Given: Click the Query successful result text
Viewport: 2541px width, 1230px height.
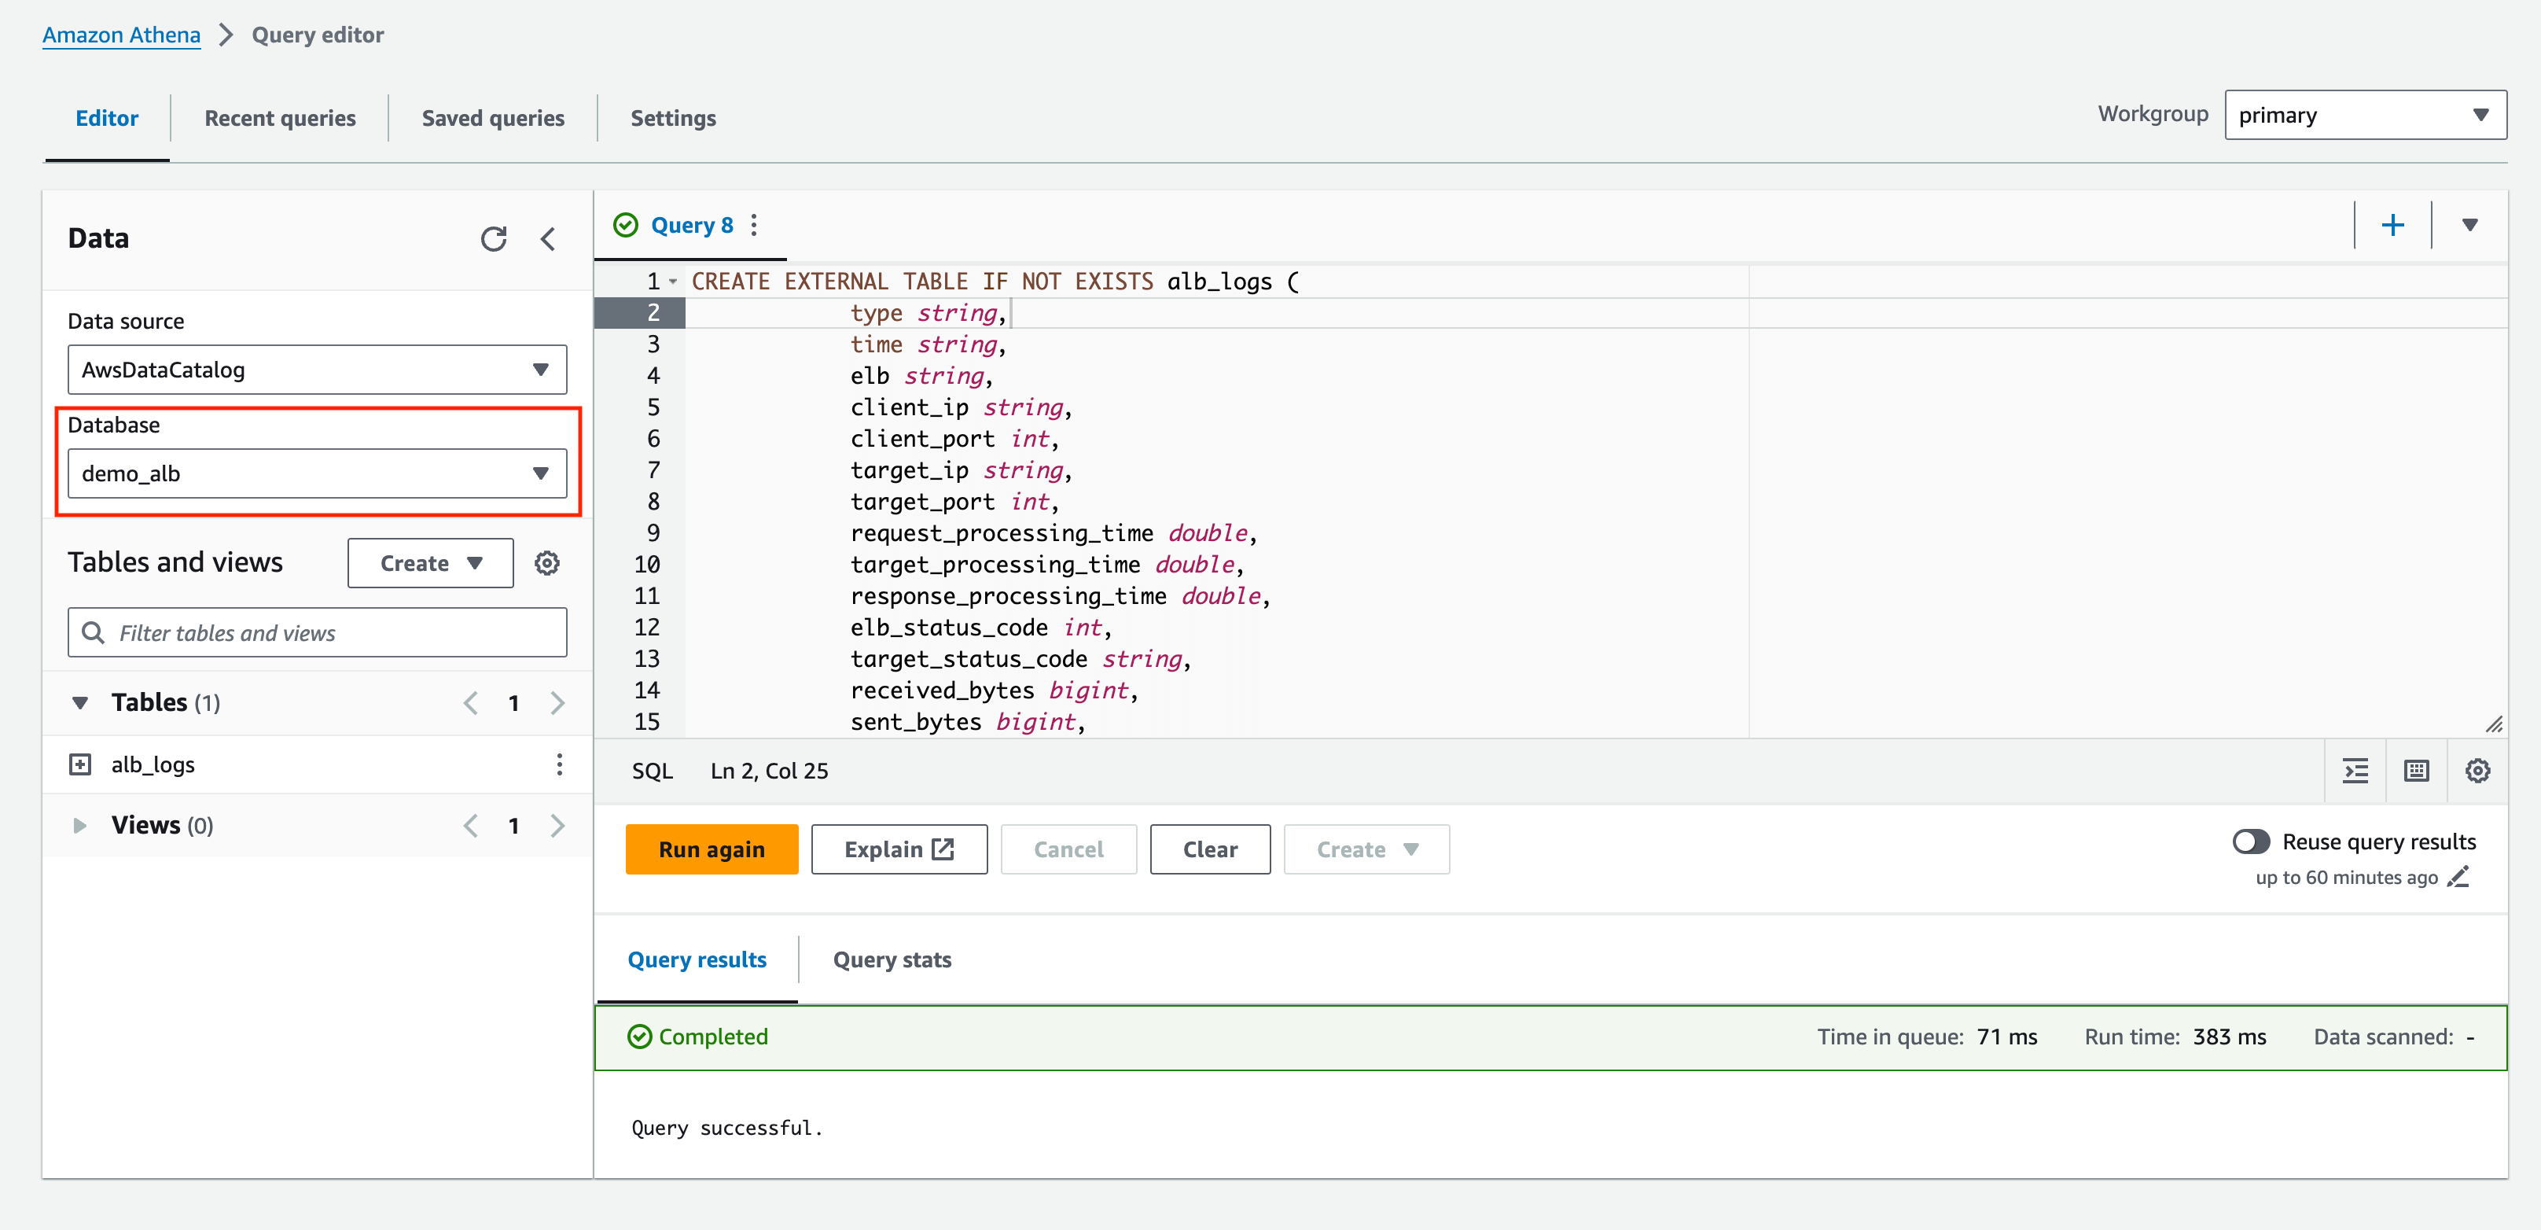Looking at the screenshot, I should click(727, 1128).
